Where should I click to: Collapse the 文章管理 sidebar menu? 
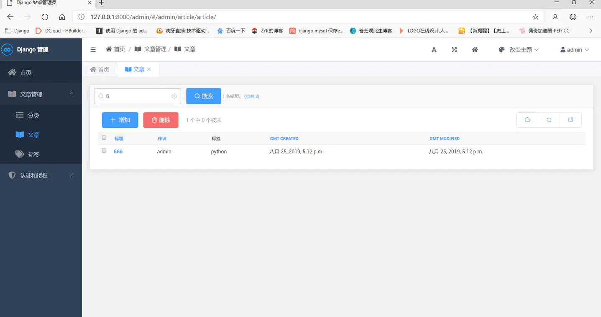pyautogui.click(x=41, y=94)
